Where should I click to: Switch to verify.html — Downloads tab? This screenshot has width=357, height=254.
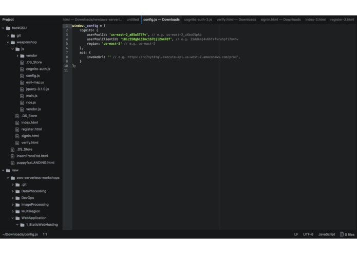pos(236,20)
